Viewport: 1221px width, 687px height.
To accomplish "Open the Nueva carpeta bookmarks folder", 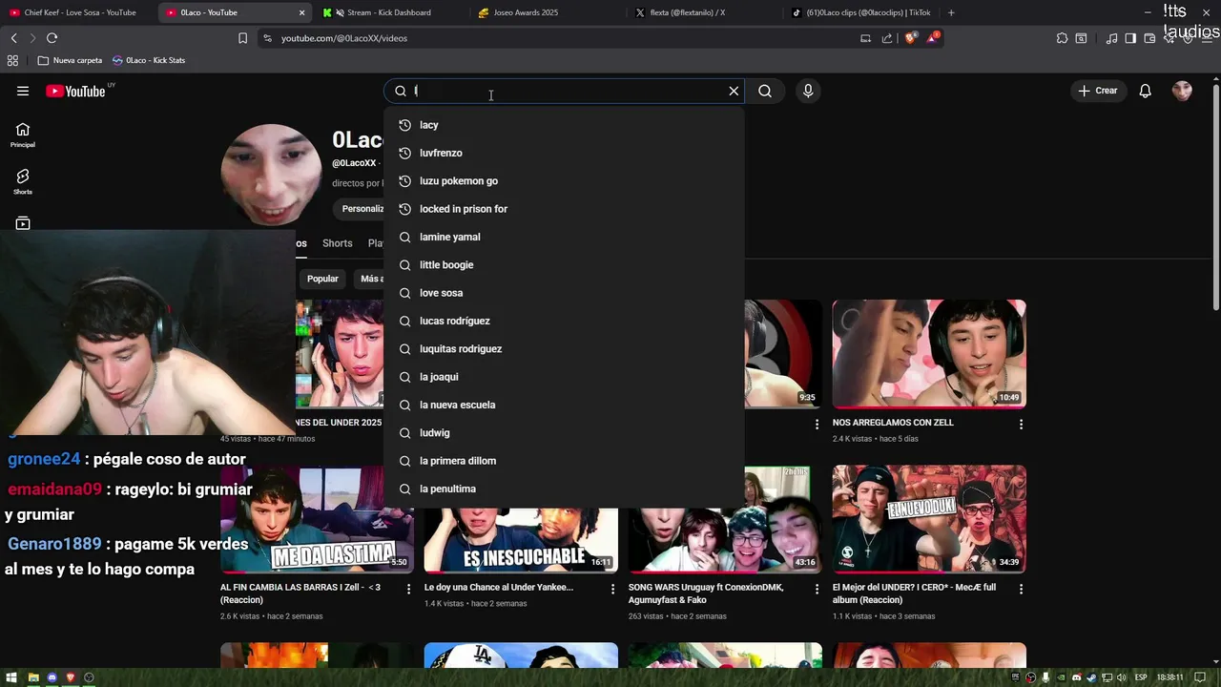I will [x=70, y=60].
